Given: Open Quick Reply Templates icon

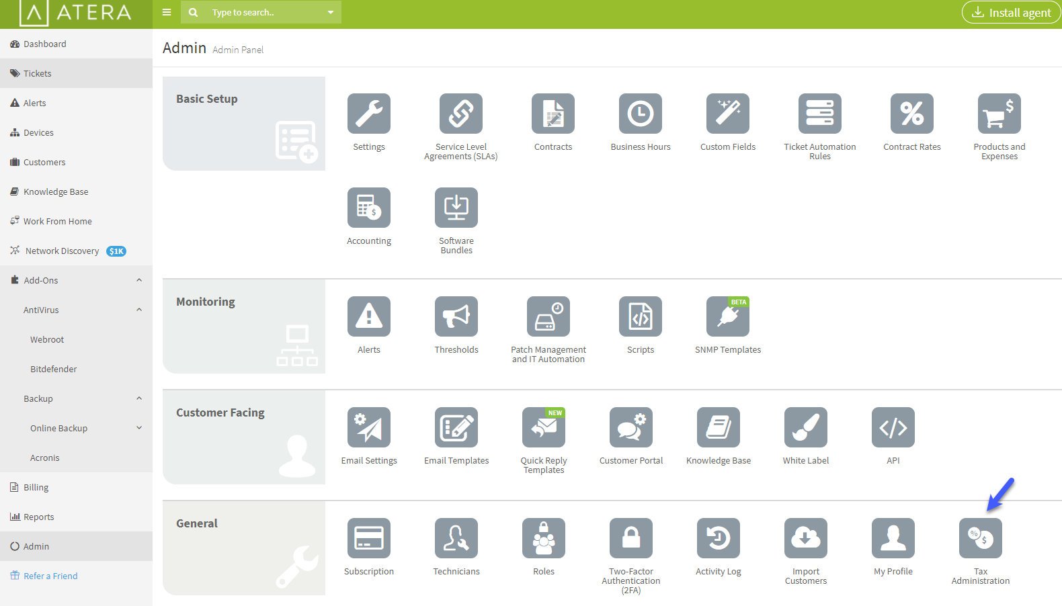Looking at the screenshot, I should point(544,427).
